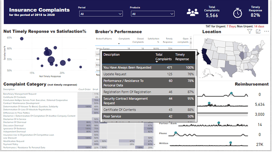Click the stopwatch icon near Timely Response
275x152 pixels.
tap(238, 13)
